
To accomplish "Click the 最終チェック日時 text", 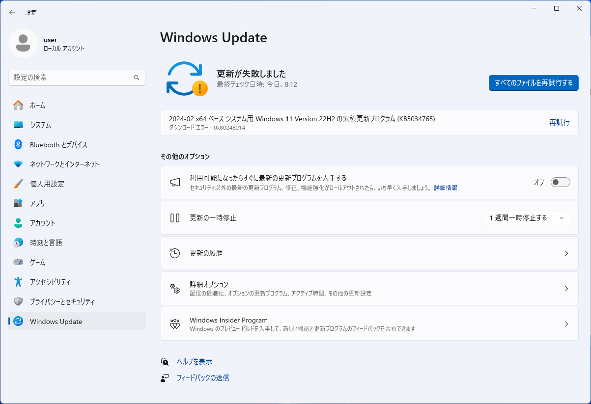I will [257, 84].
